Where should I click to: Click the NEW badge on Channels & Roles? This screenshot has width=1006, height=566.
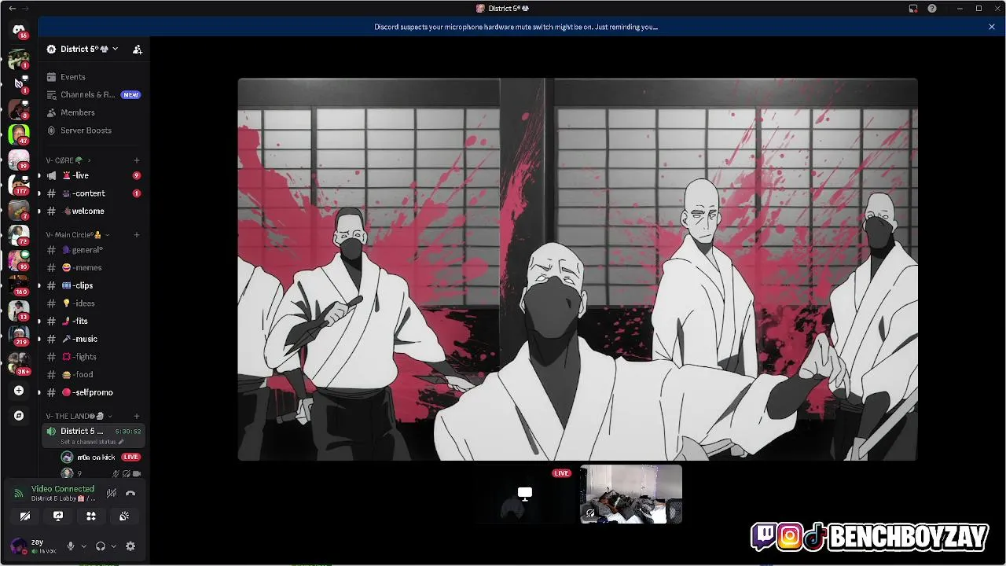click(x=130, y=94)
